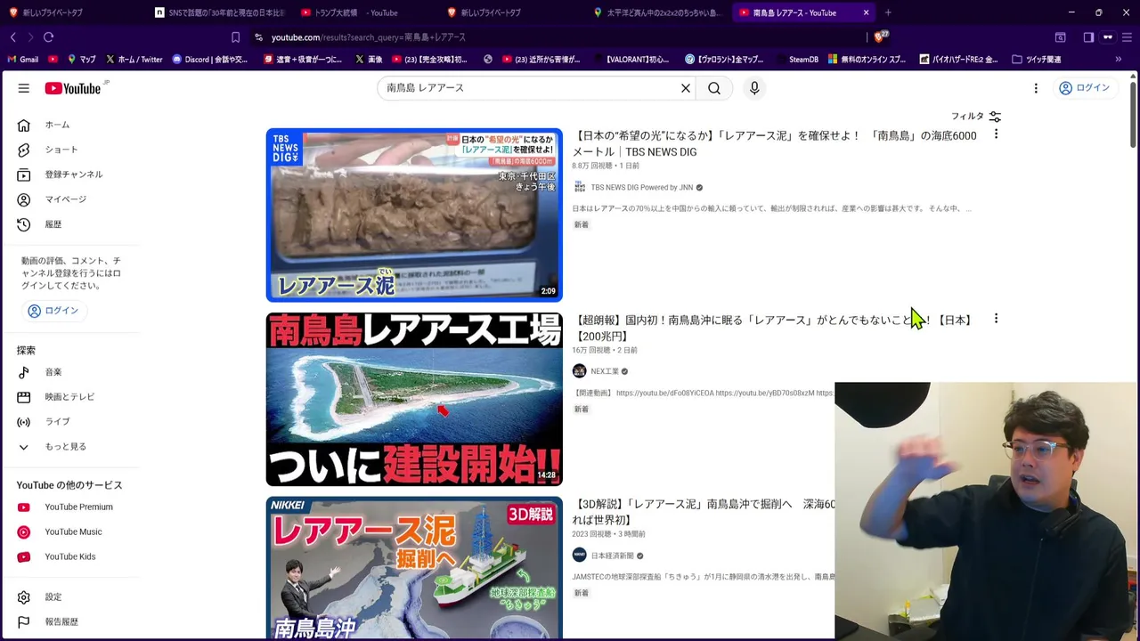The image size is (1140, 641).
Task: Close the 南鳥島 レアアース - YouTube tab
Action: pos(866,12)
